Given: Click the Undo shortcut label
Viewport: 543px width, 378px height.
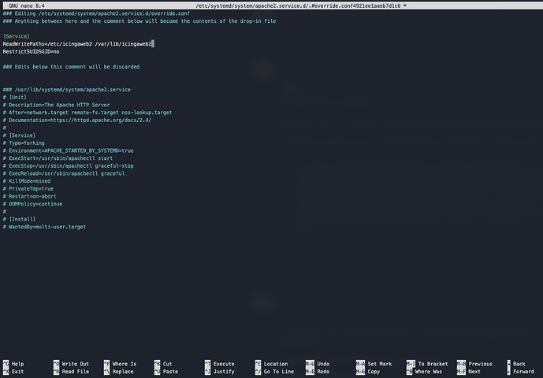Looking at the screenshot, I should click(323, 364).
